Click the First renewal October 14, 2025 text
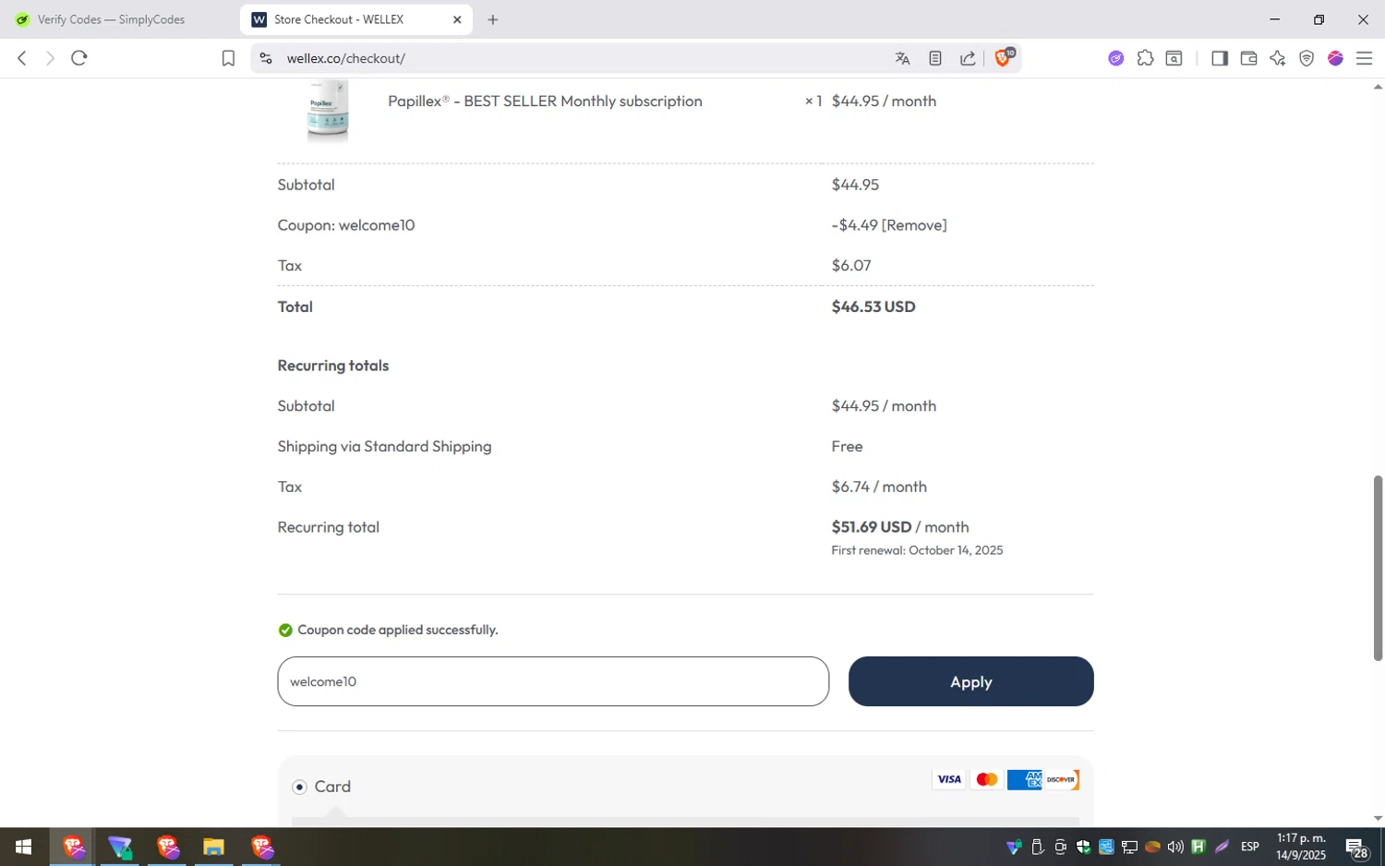 [x=917, y=550]
